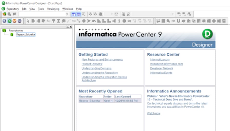Click the Folder column header
This screenshot has height=131, width=230.
109,97
